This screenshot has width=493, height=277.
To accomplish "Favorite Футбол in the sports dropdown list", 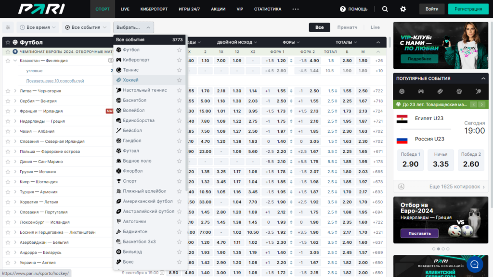I will (x=179, y=50).
